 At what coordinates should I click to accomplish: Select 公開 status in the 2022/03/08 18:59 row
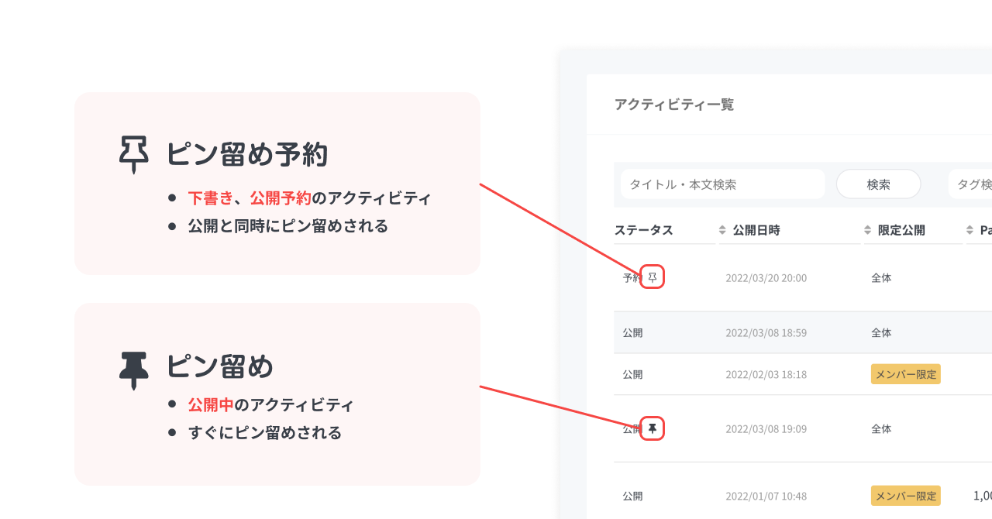click(632, 332)
